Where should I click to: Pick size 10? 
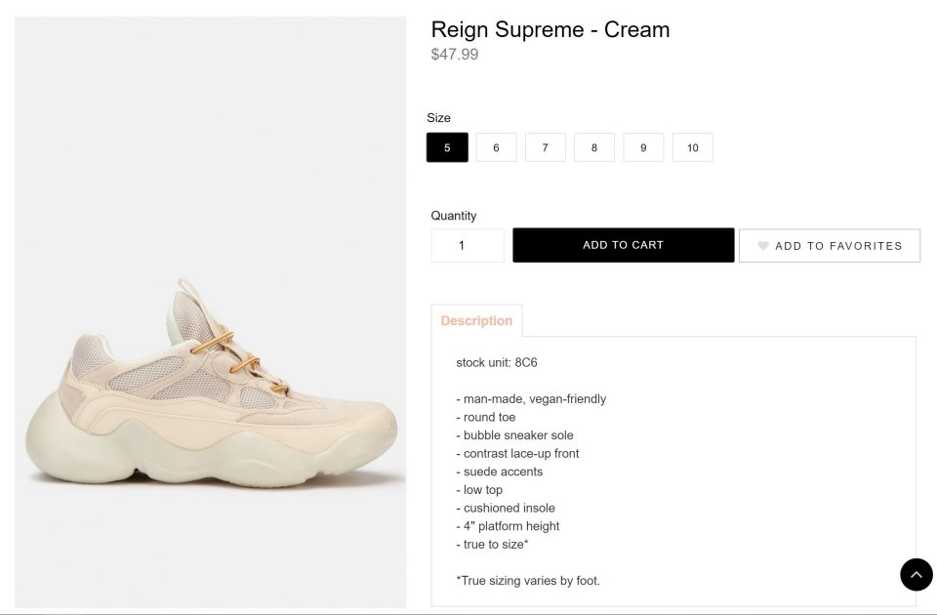tap(692, 147)
